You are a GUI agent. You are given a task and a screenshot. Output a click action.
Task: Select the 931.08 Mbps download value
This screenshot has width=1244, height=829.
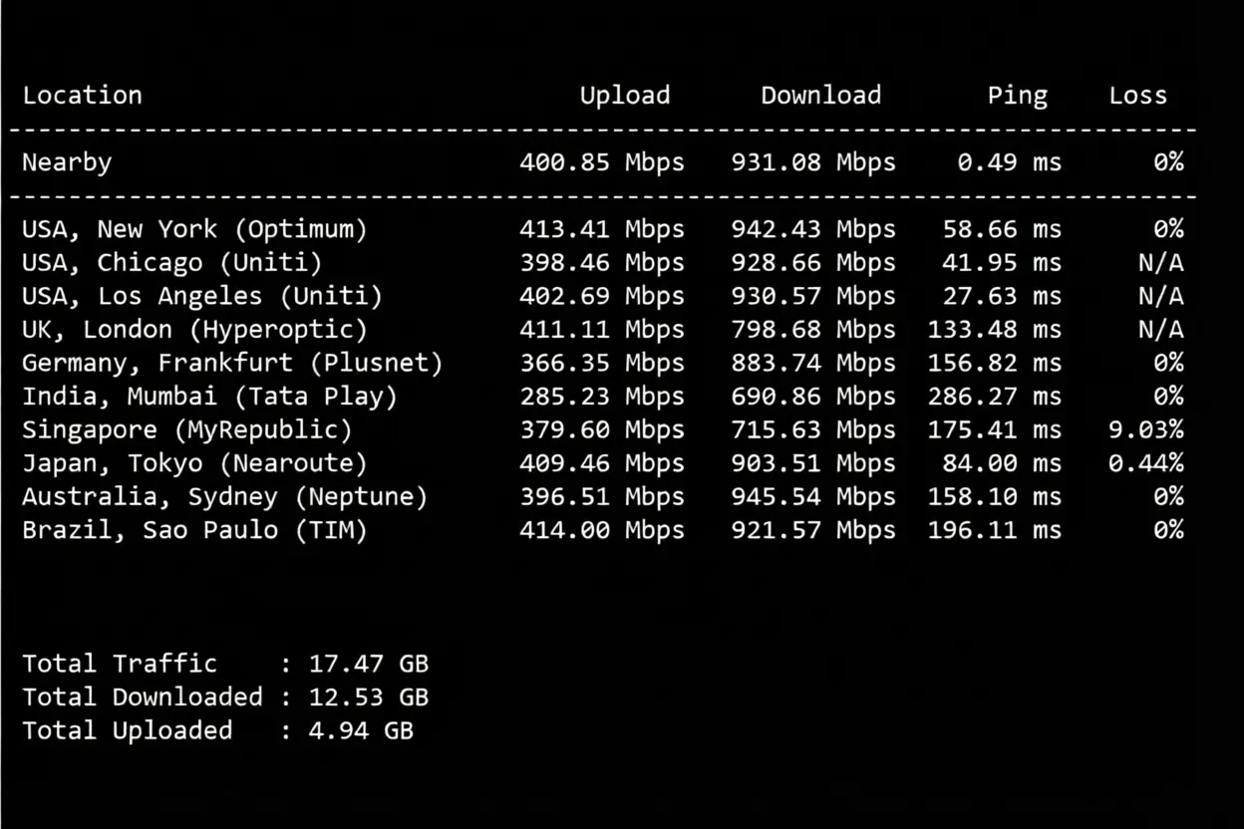coord(813,162)
